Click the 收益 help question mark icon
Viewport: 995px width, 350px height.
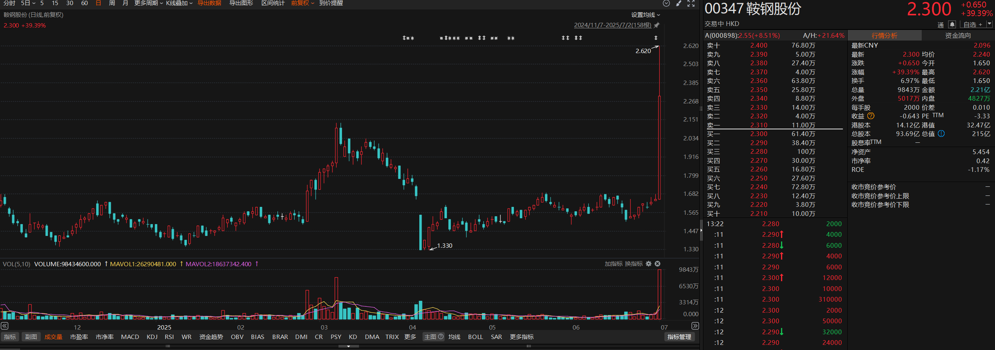pos(871,116)
